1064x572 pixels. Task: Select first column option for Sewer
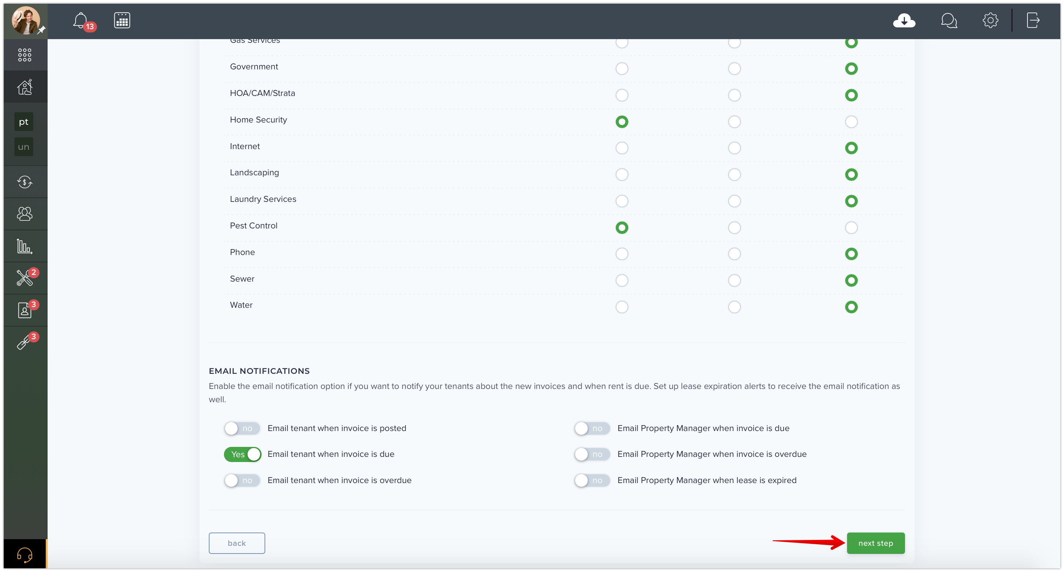tap(622, 280)
